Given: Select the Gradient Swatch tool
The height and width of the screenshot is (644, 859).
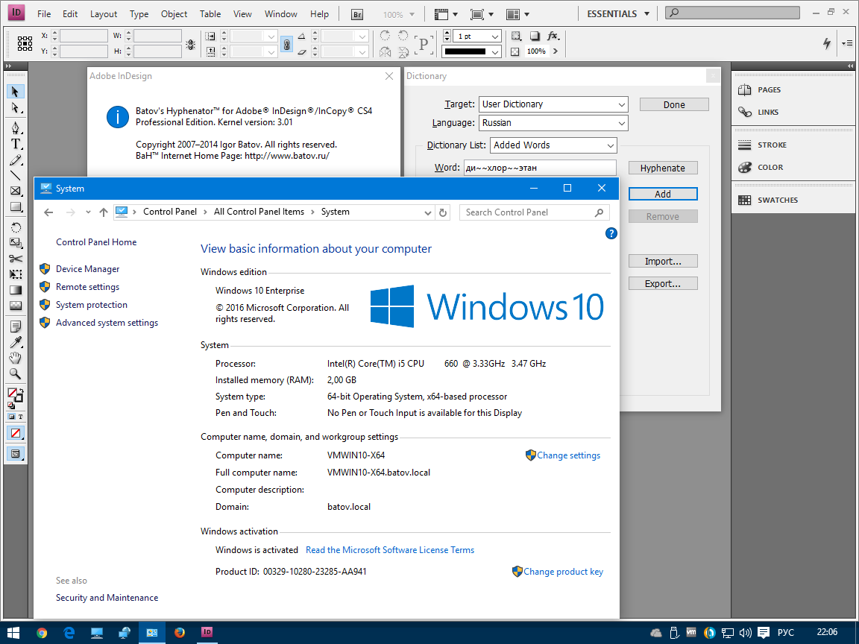Looking at the screenshot, I should 16,290.
